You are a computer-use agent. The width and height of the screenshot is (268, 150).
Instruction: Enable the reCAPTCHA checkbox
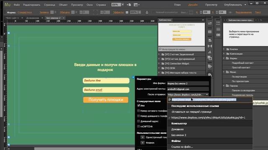139,126
